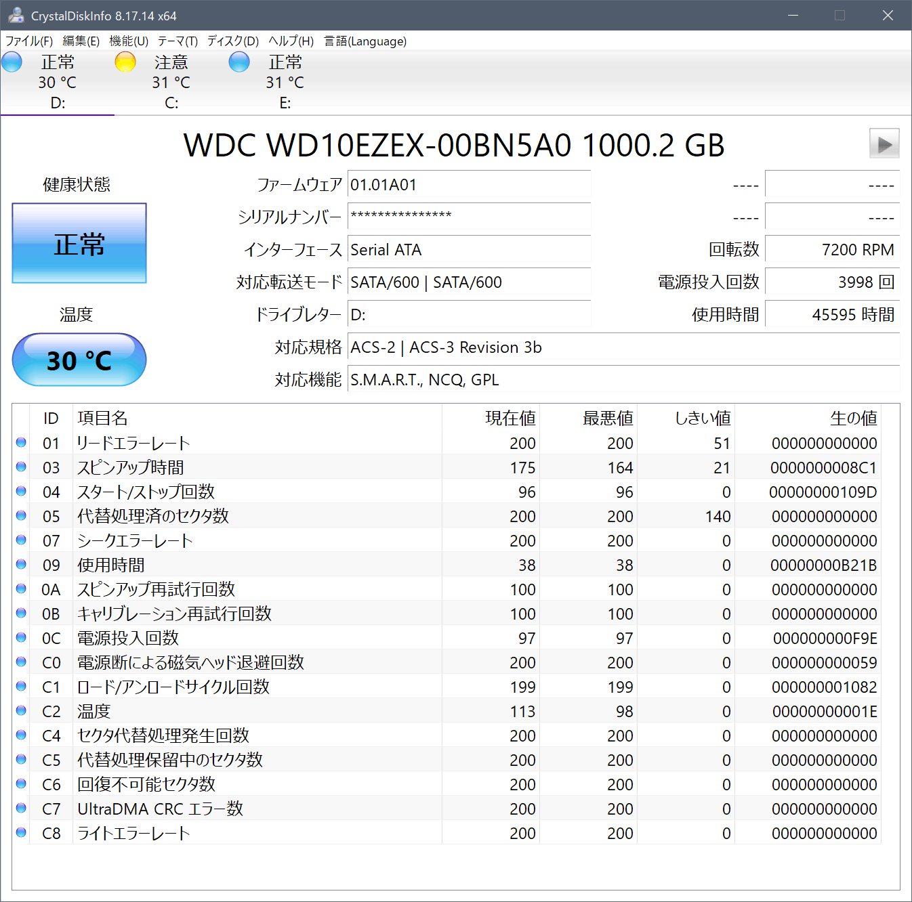Click the ACS-2 | ACS-3 Revision 3b field
The image size is (912, 902).
[x=623, y=347]
